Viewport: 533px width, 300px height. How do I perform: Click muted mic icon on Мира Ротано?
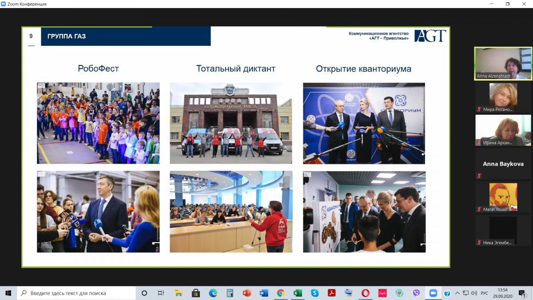(479, 109)
